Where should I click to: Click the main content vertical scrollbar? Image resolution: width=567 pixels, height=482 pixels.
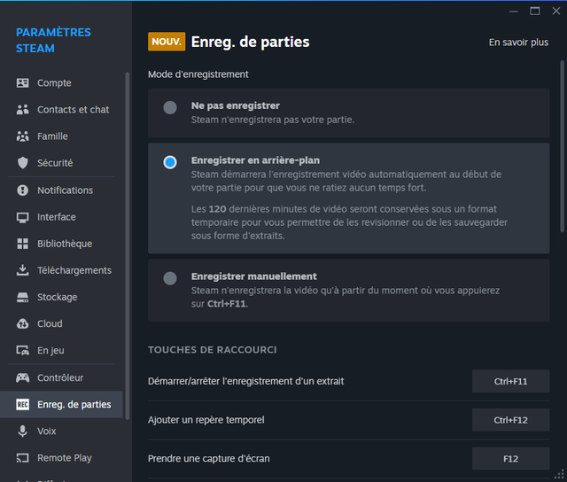tap(562, 146)
